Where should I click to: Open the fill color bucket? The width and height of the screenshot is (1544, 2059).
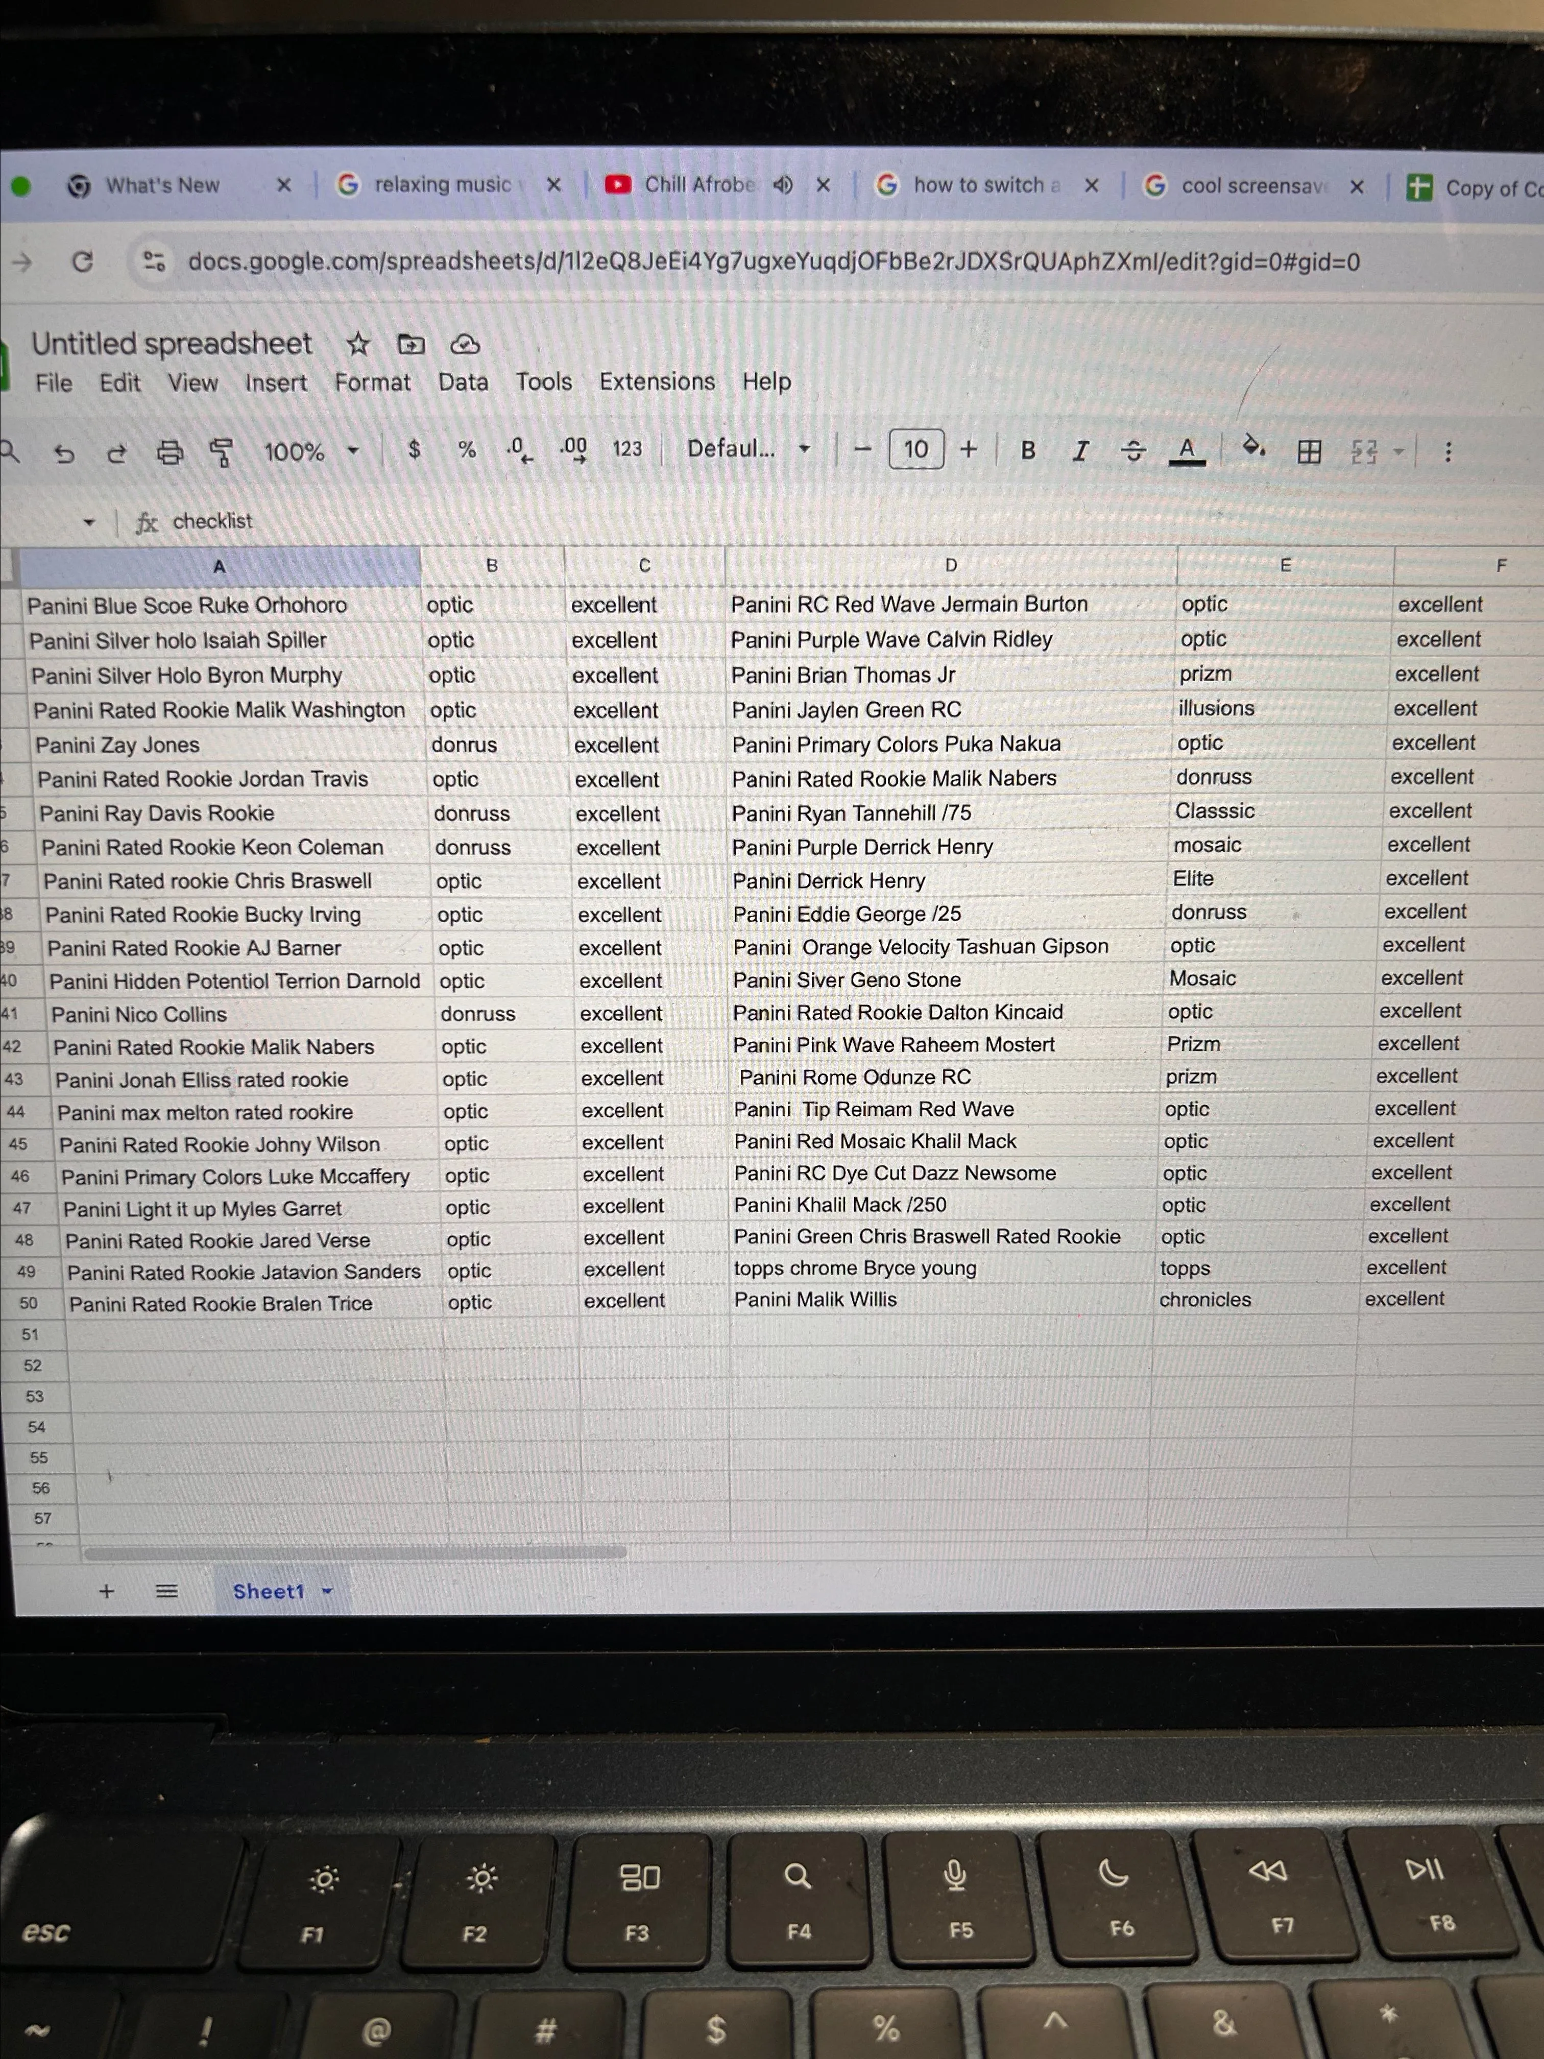coord(1253,449)
